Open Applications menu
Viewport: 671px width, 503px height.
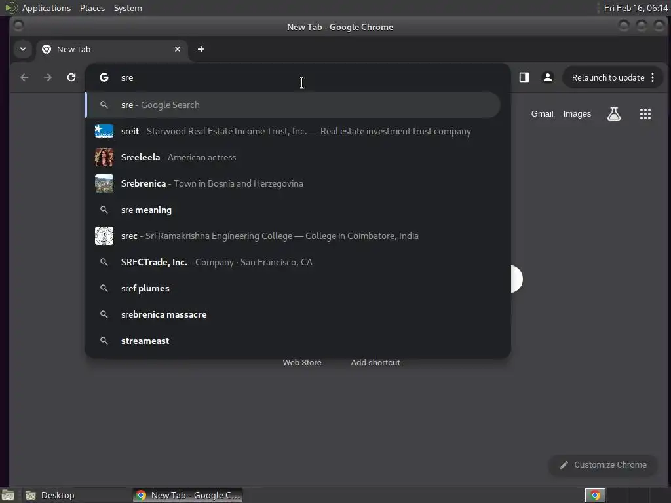click(x=47, y=8)
